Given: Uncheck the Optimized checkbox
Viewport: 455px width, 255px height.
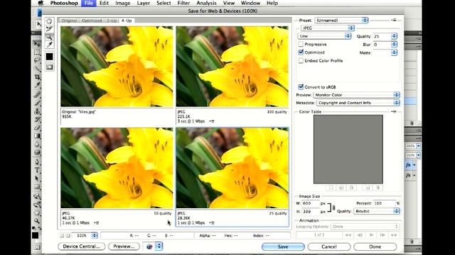Looking at the screenshot, I should (301, 52).
